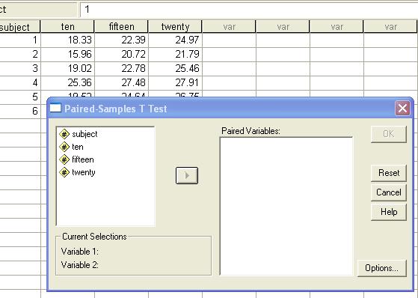Click the numeric icon beside fifteen
This screenshot has width=418, height=298.
64,159
